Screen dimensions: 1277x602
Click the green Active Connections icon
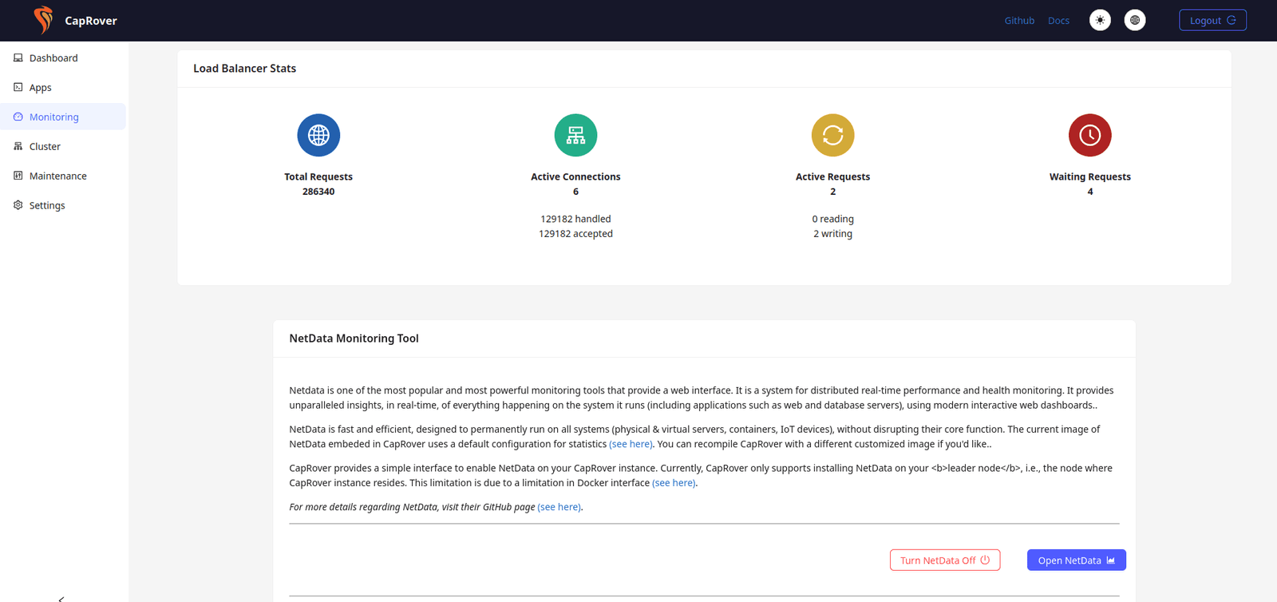575,135
